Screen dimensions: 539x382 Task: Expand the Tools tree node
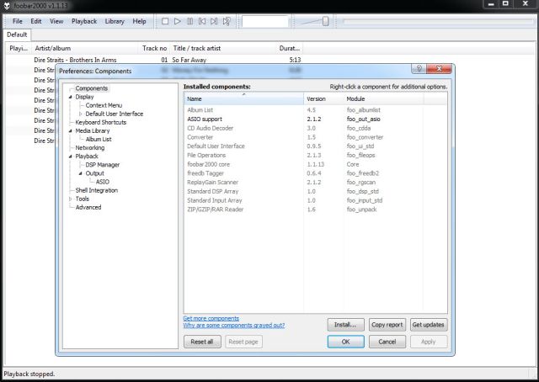click(71, 199)
